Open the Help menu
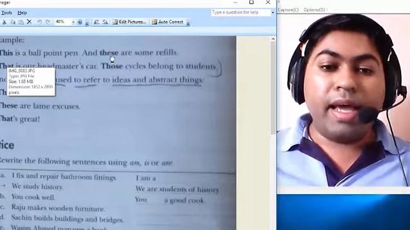Viewport: 410px width, 230px height. pyautogui.click(x=22, y=13)
